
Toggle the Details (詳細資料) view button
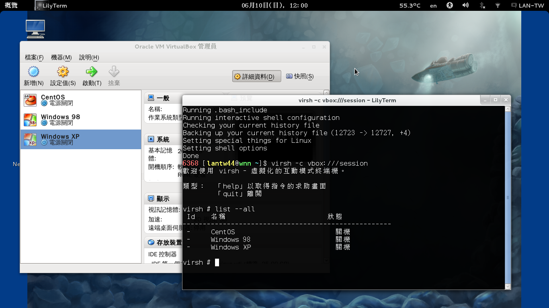coord(256,77)
